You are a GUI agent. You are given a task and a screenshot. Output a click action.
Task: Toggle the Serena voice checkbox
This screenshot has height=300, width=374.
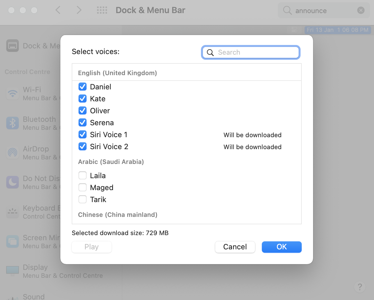(x=83, y=122)
